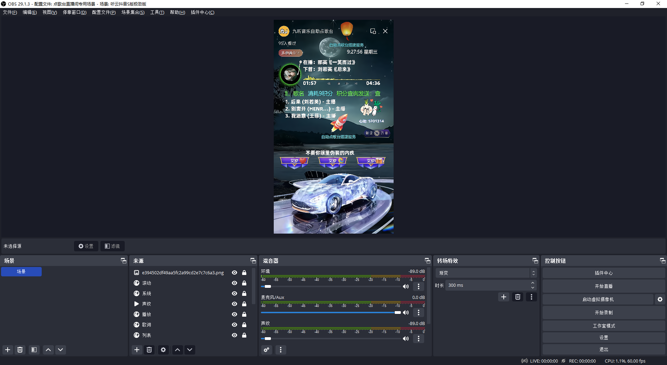The height and width of the screenshot is (365, 667).
Task: Add a new source with plus icon
Action: pyautogui.click(x=137, y=350)
